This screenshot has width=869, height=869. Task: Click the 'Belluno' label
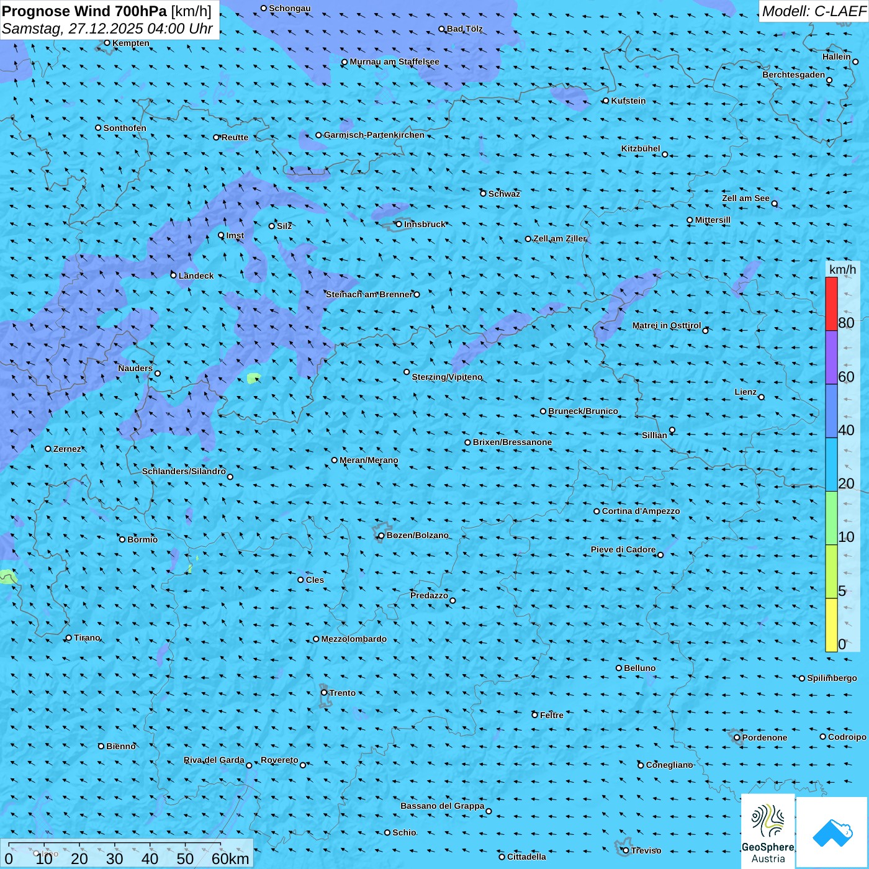tap(639, 668)
